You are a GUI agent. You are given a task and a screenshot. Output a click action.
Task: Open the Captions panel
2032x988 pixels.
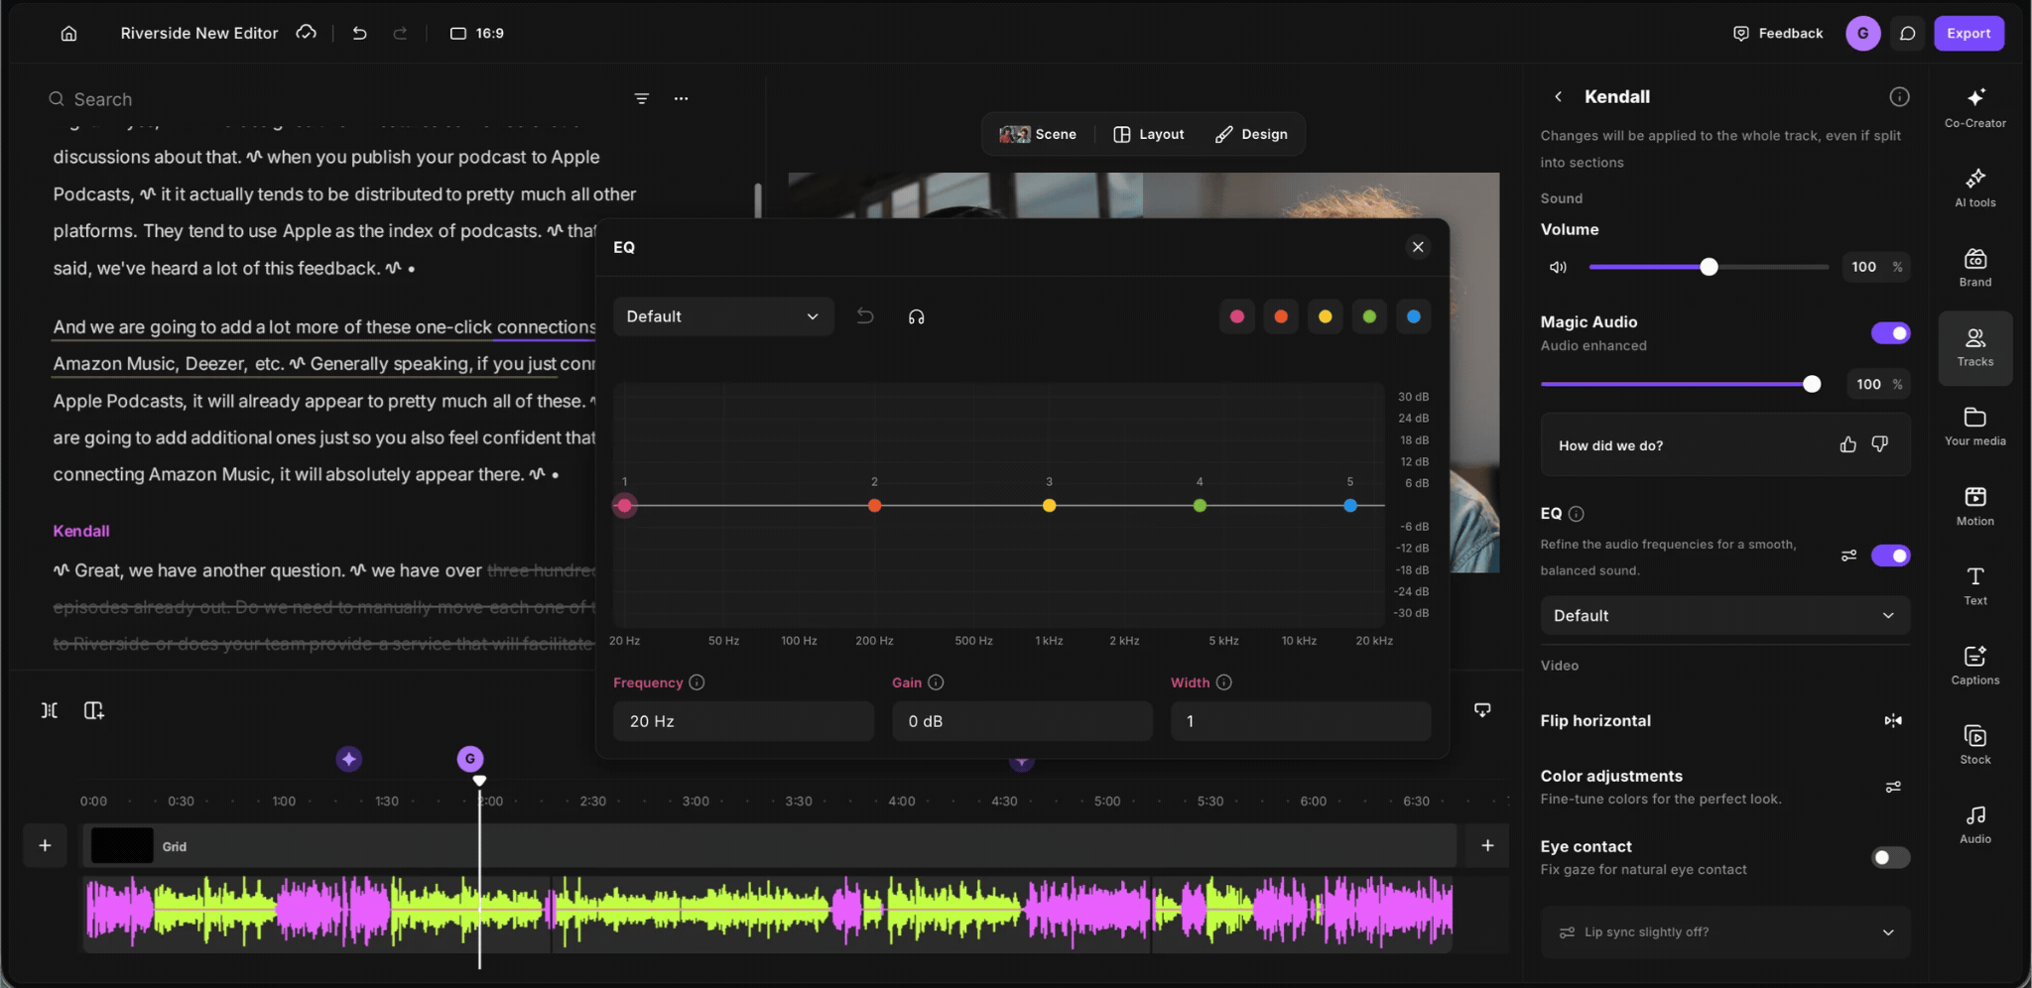[x=1974, y=665]
